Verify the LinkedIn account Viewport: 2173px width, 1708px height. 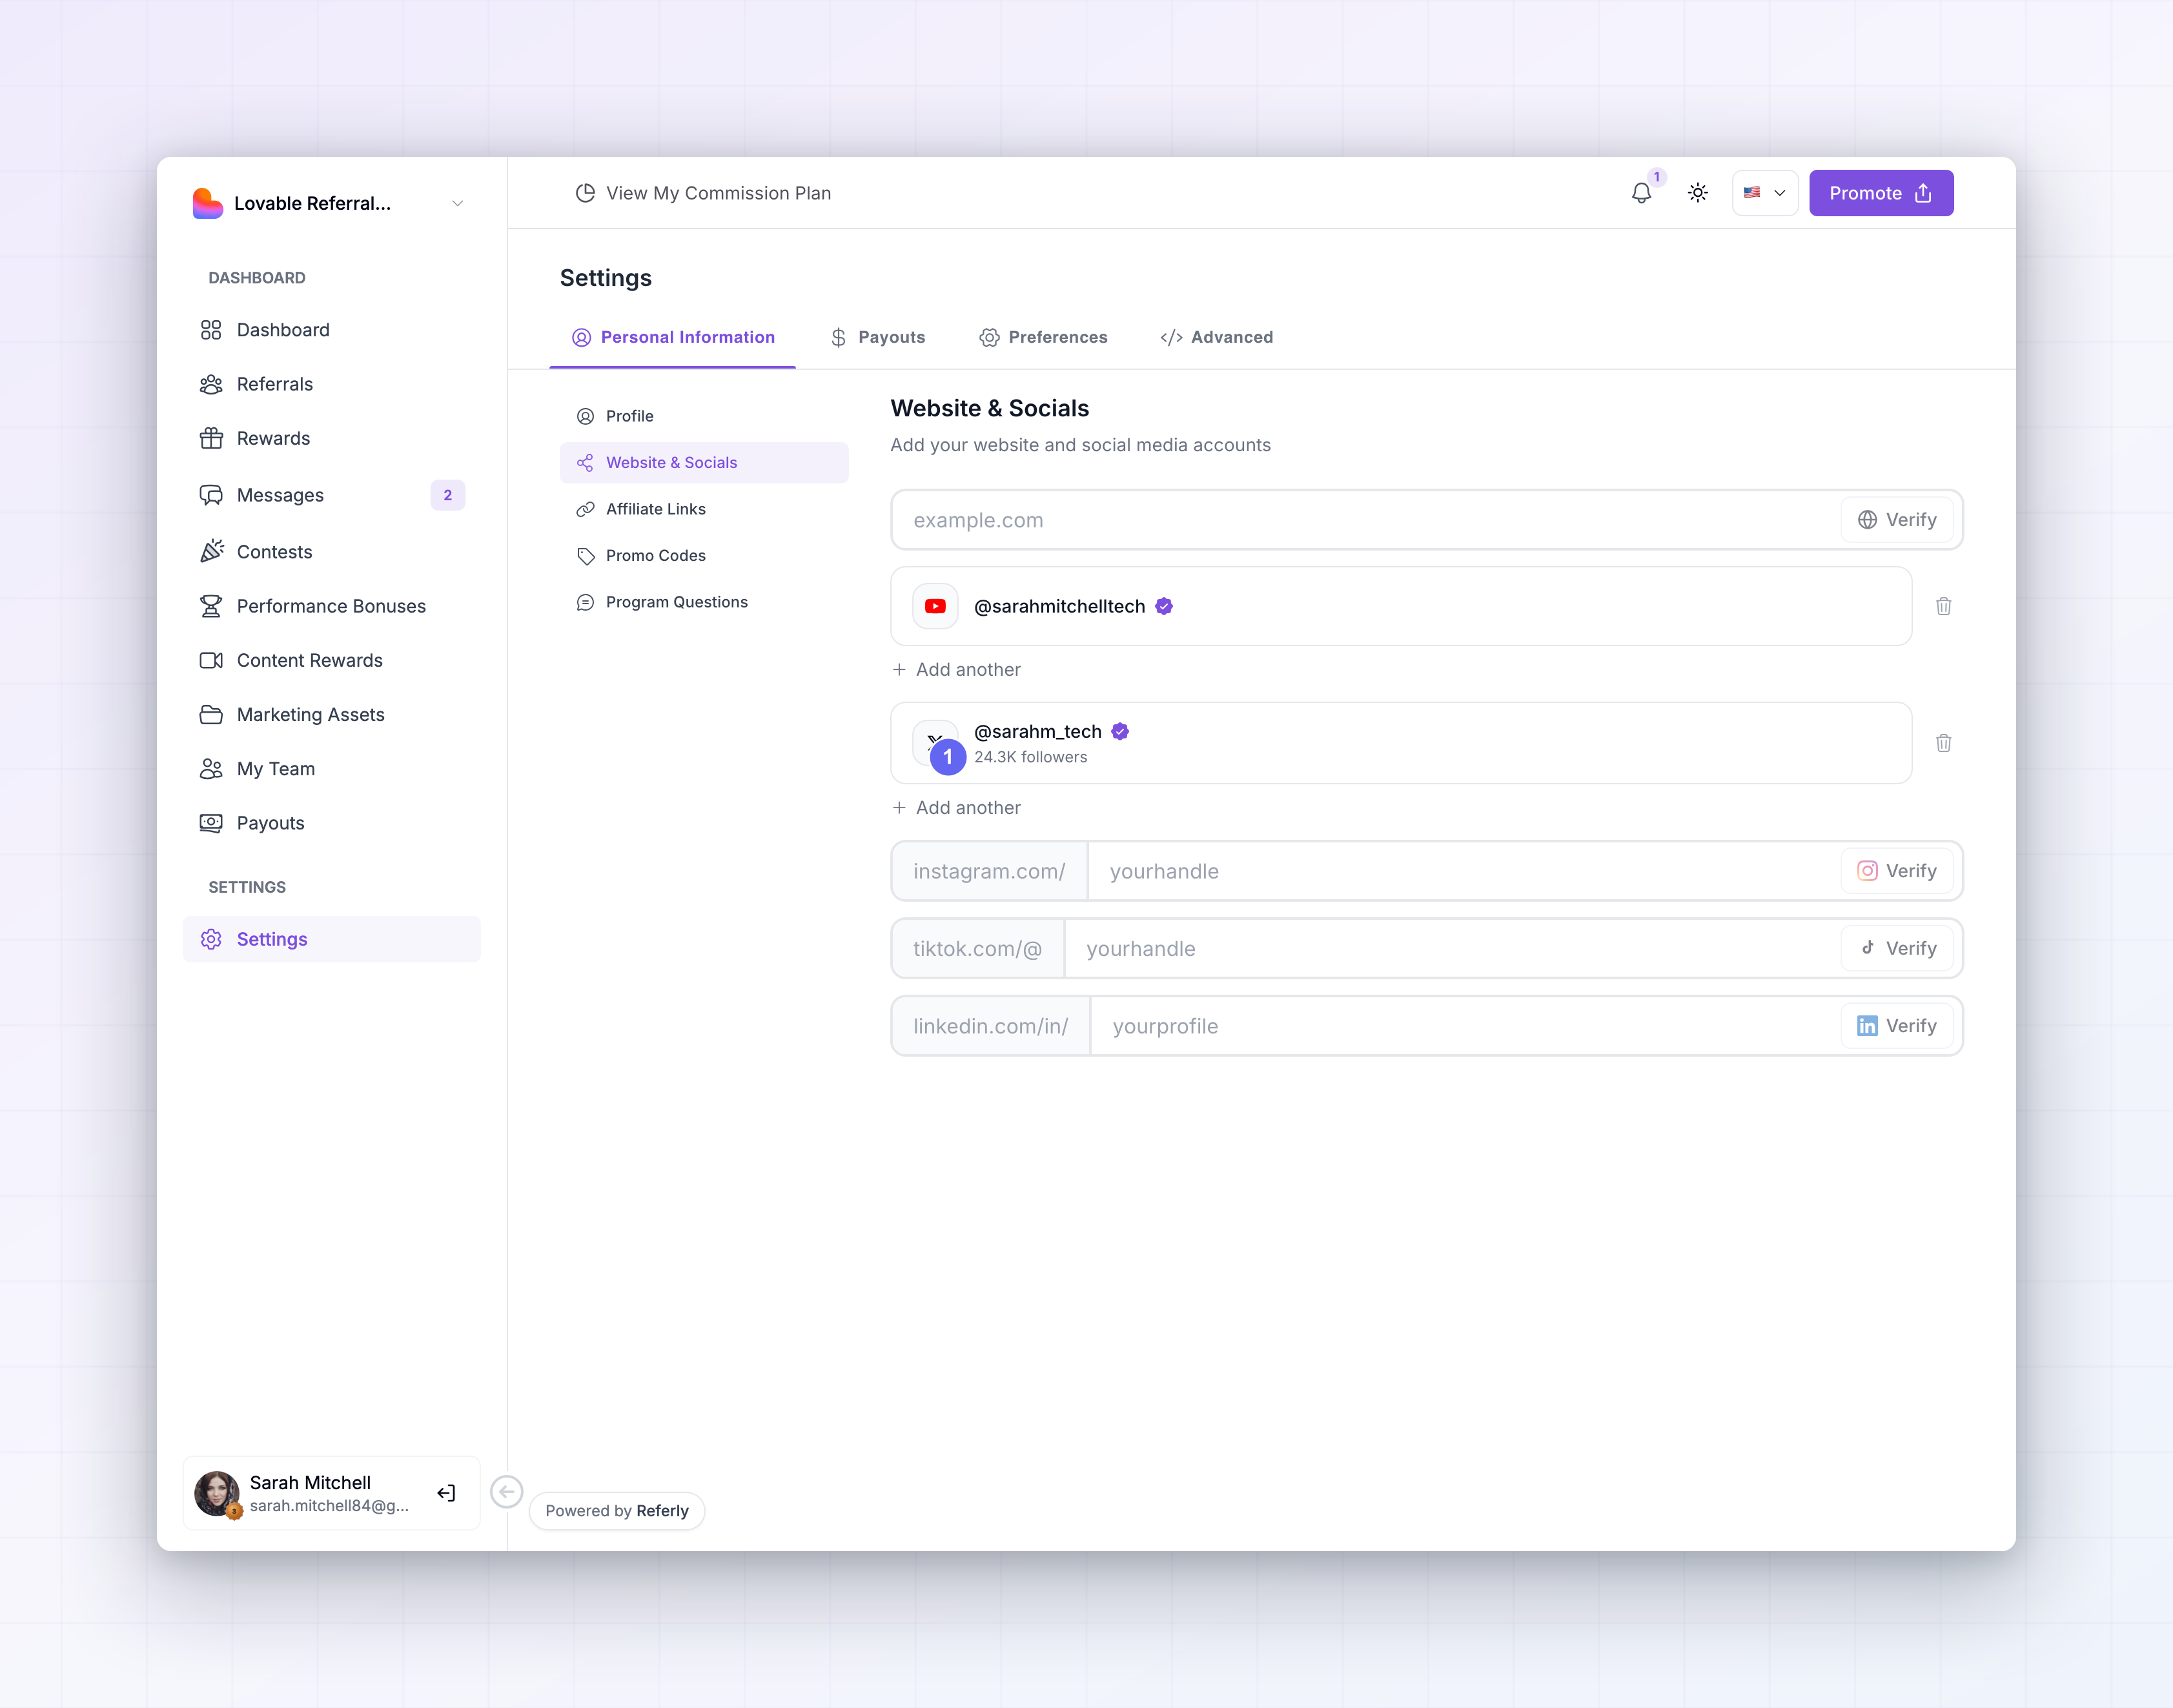tap(1897, 1026)
